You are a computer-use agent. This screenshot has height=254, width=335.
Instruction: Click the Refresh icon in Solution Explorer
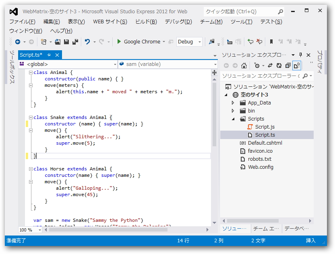click(279, 65)
